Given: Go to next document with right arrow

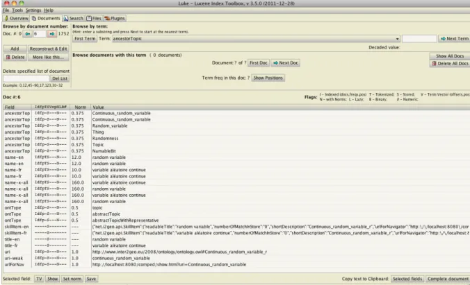Looking at the screenshot, I should coord(52,34).
